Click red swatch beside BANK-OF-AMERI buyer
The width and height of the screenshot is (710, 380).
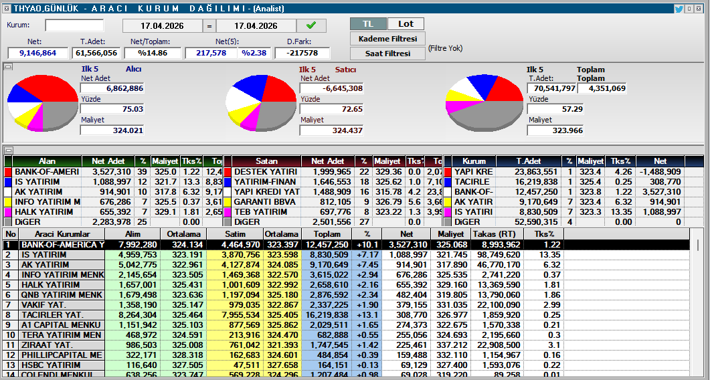click(x=8, y=172)
